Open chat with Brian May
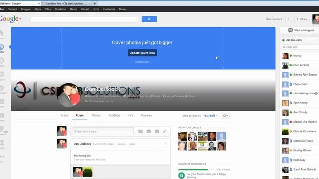The width and height of the screenshot is (319, 179). pyautogui.click(x=300, y=160)
